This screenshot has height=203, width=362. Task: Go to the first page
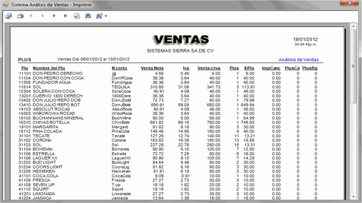tap(31, 16)
